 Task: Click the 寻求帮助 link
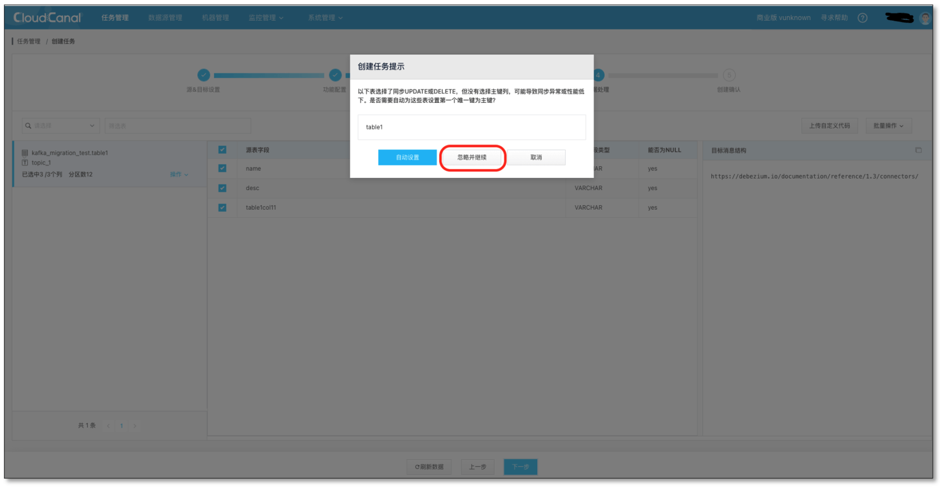point(834,18)
